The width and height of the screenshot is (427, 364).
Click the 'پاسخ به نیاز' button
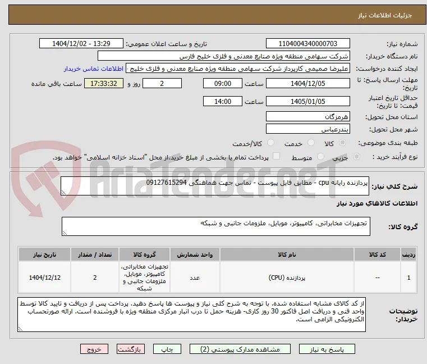[327, 349]
